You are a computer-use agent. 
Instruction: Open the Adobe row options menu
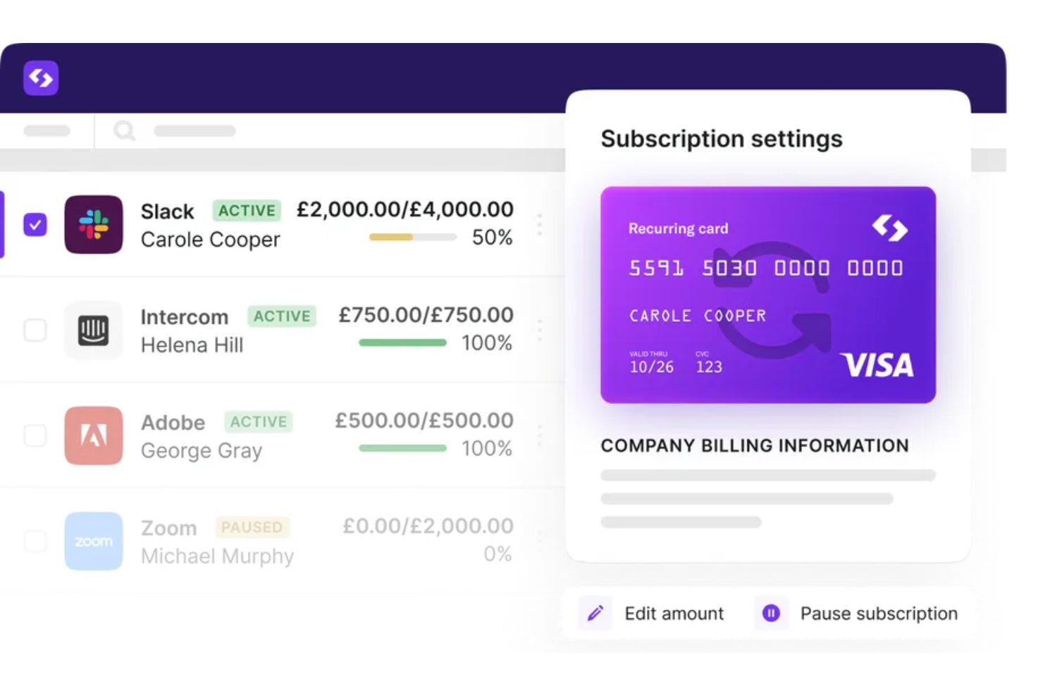[x=539, y=436]
